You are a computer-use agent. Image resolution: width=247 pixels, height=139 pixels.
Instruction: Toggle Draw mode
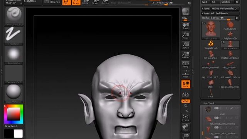(x=76, y=2)
